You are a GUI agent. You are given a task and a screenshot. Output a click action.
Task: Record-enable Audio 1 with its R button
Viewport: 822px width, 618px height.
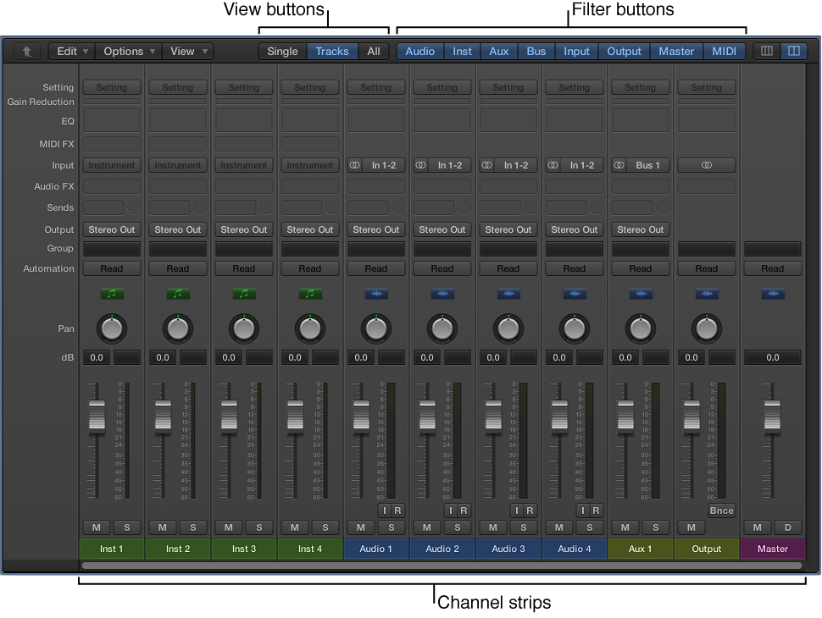(x=397, y=510)
